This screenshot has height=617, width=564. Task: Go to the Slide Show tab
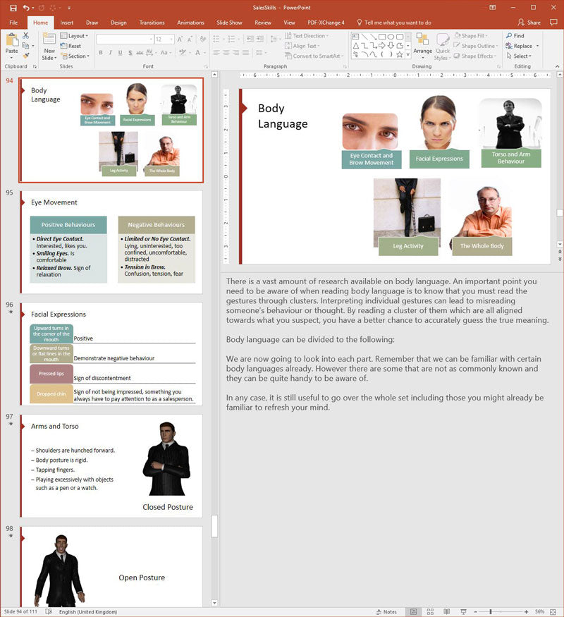pyautogui.click(x=229, y=23)
